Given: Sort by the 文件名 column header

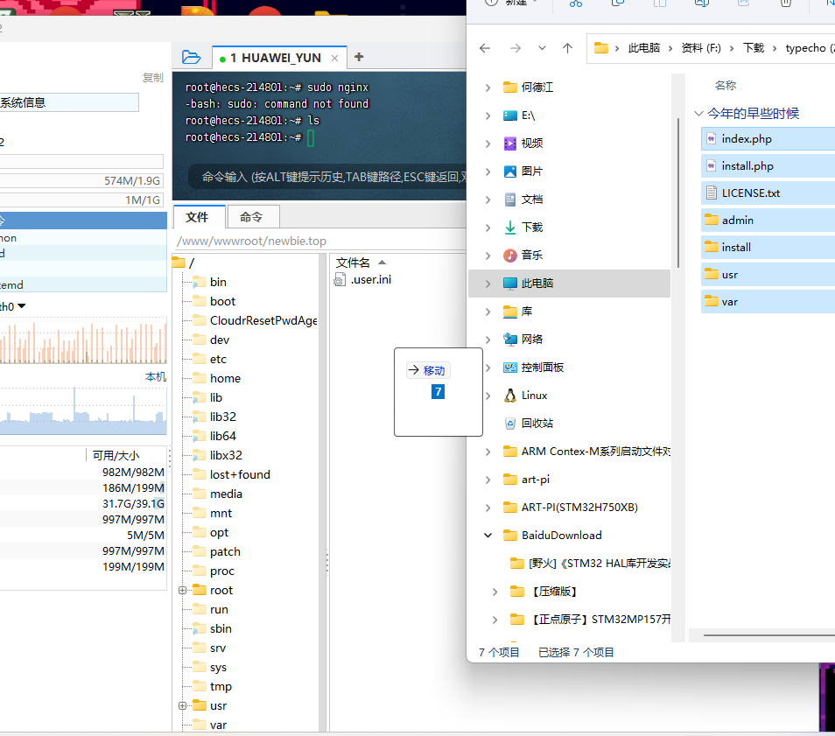Looking at the screenshot, I should 353,263.
